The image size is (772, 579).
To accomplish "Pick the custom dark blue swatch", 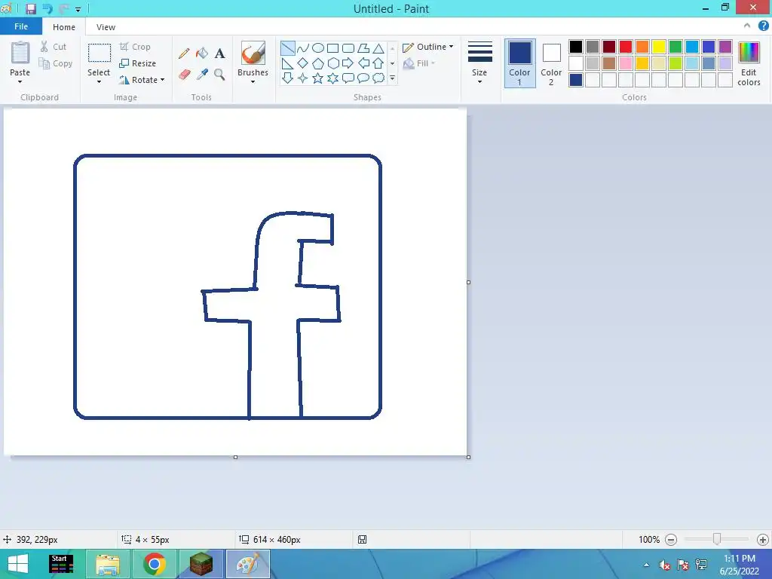I will coord(576,80).
